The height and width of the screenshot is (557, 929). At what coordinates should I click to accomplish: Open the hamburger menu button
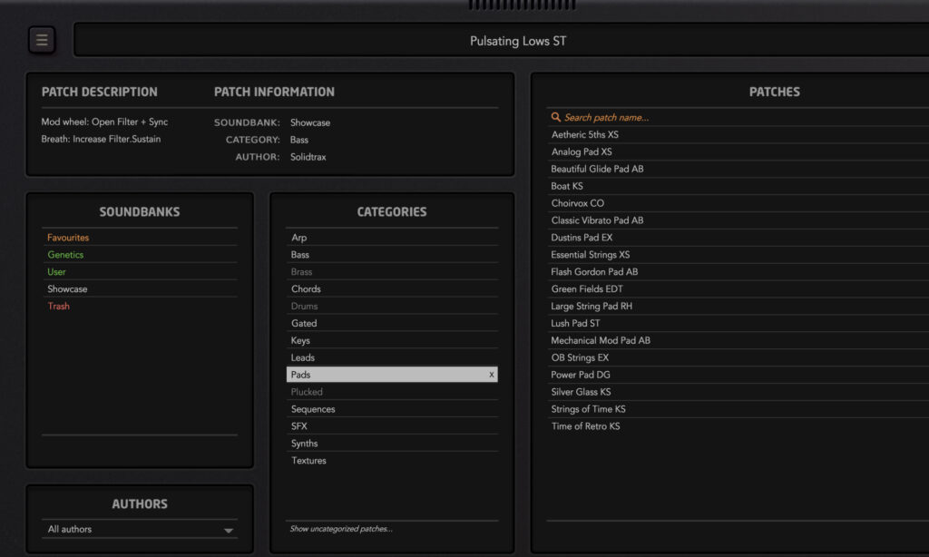(x=42, y=40)
